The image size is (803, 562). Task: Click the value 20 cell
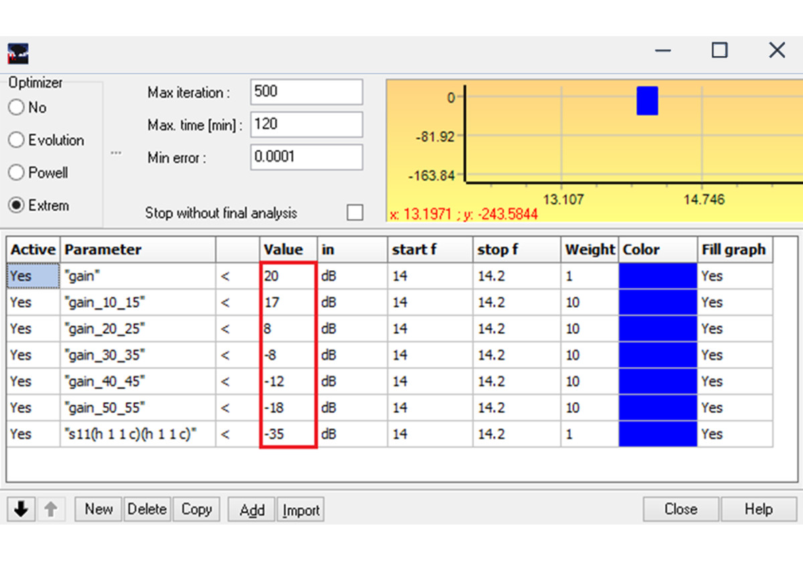pos(288,276)
